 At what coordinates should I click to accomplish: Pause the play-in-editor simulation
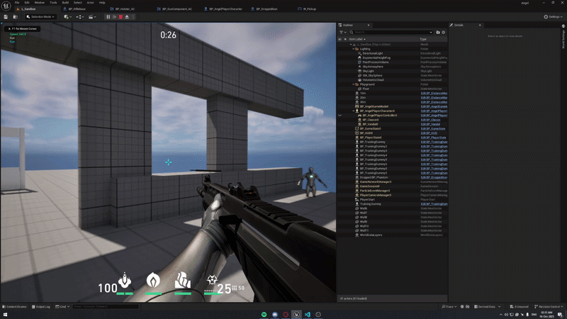click(108, 16)
